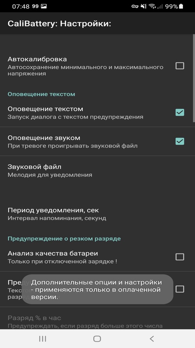
Task: Tap the muted sound status icon
Action: coord(144,7)
